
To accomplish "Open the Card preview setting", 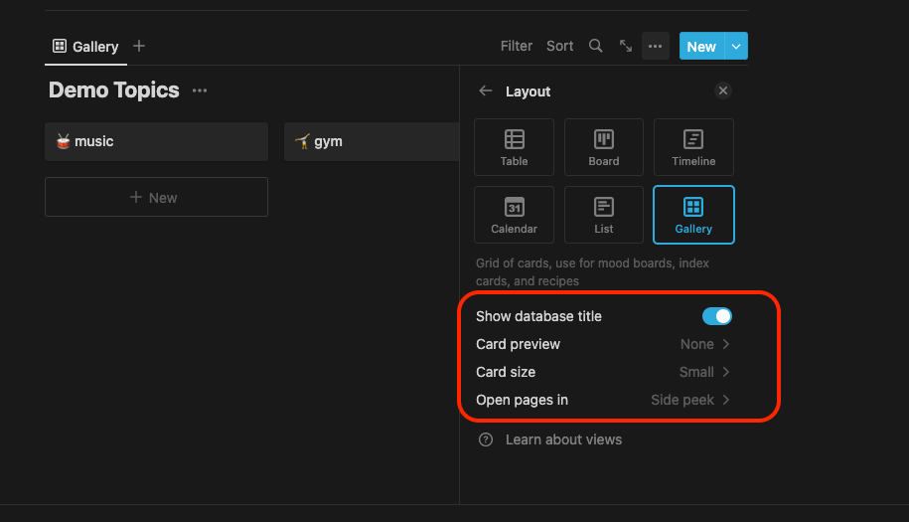I will [604, 344].
